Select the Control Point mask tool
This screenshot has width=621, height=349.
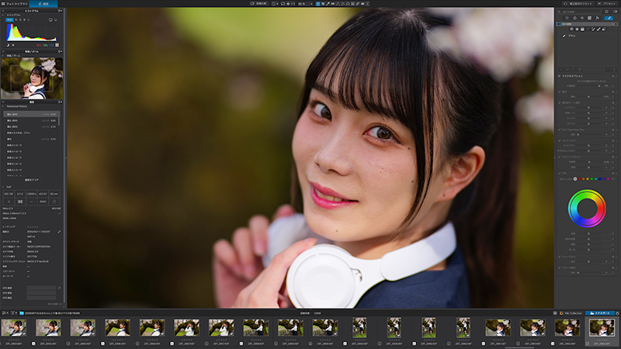pyautogui.click(x=571, y=29)
